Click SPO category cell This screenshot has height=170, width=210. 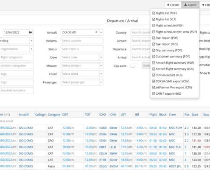[50, 141]
